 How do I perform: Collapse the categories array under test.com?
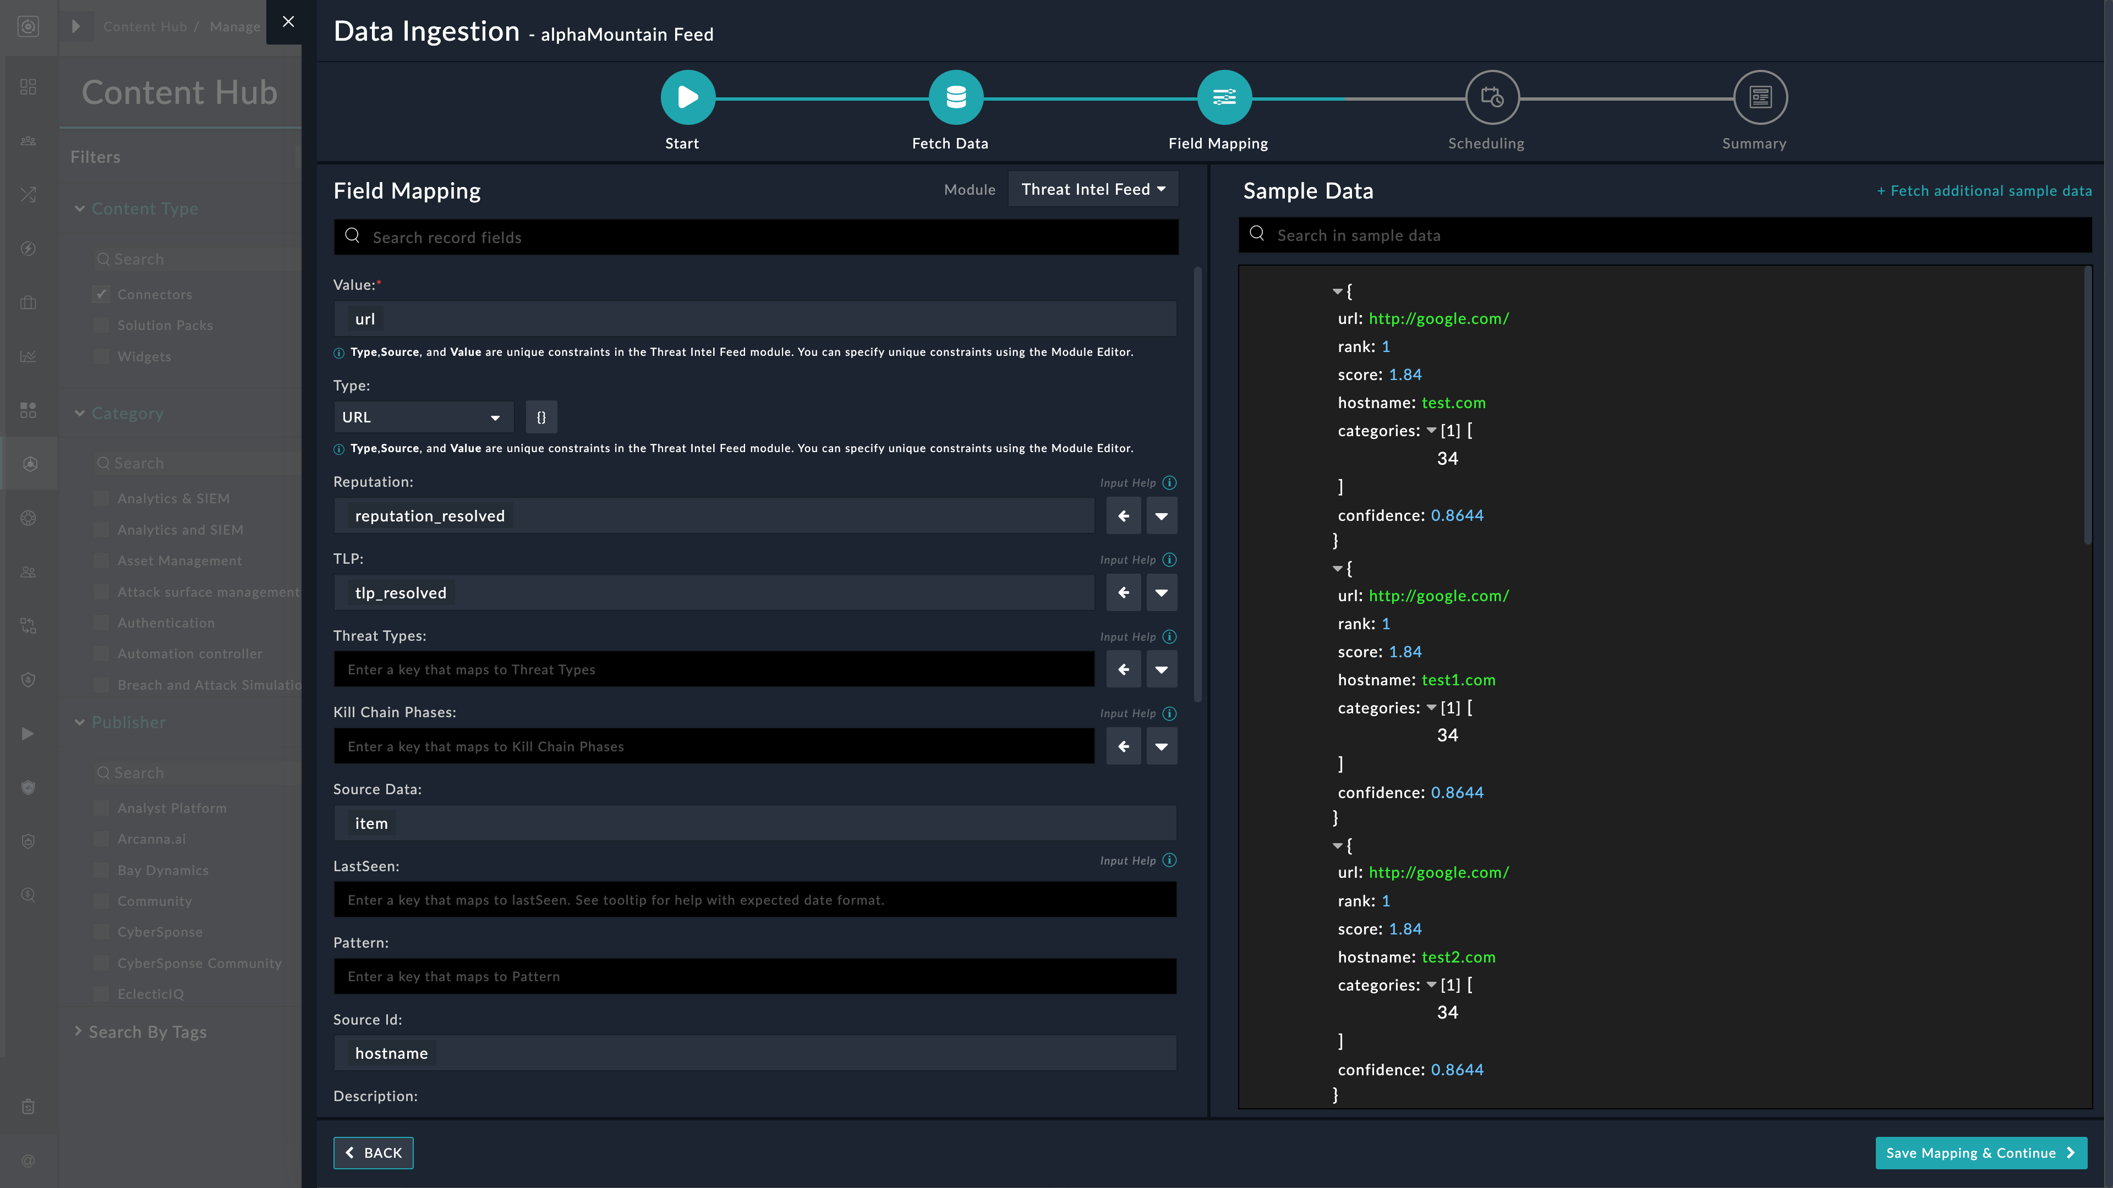click(1431, 431)
